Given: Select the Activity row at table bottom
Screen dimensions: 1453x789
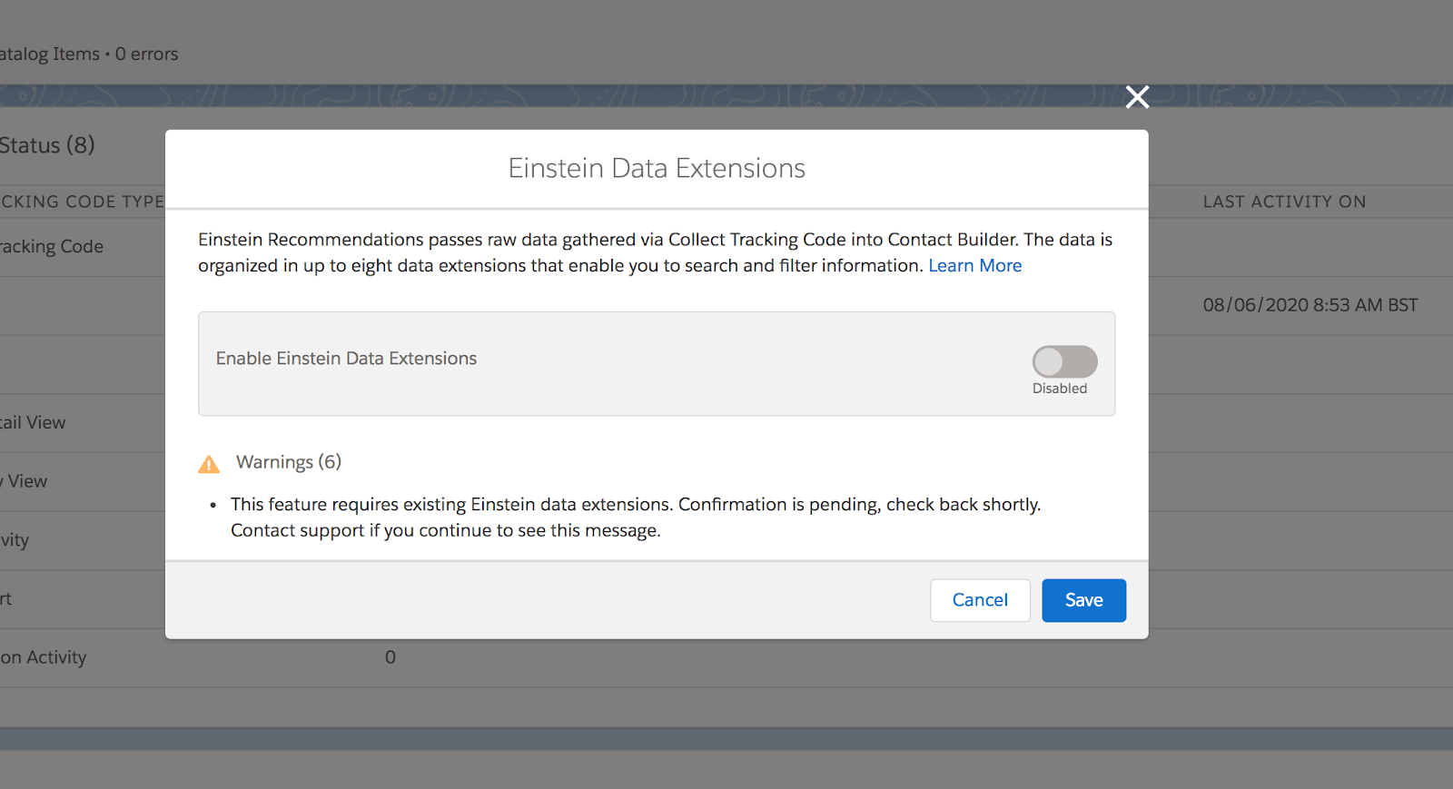Looking at the screenshot, I should (44, 657).
